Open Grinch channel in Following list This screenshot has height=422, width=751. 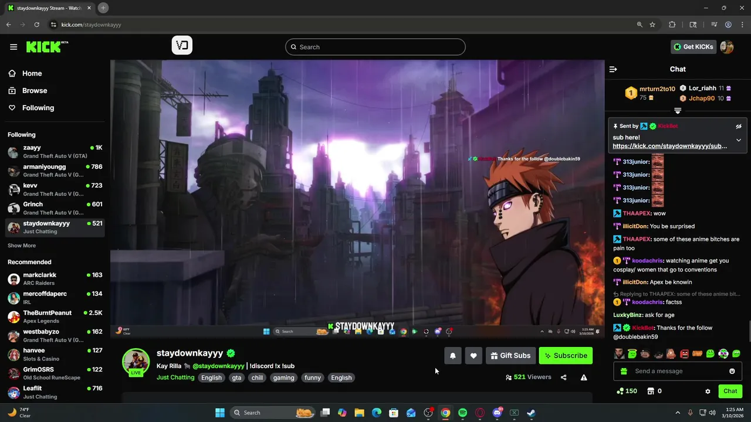55,208
